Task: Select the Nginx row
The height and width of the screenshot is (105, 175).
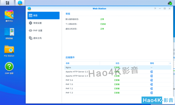Action: point(118,68)
